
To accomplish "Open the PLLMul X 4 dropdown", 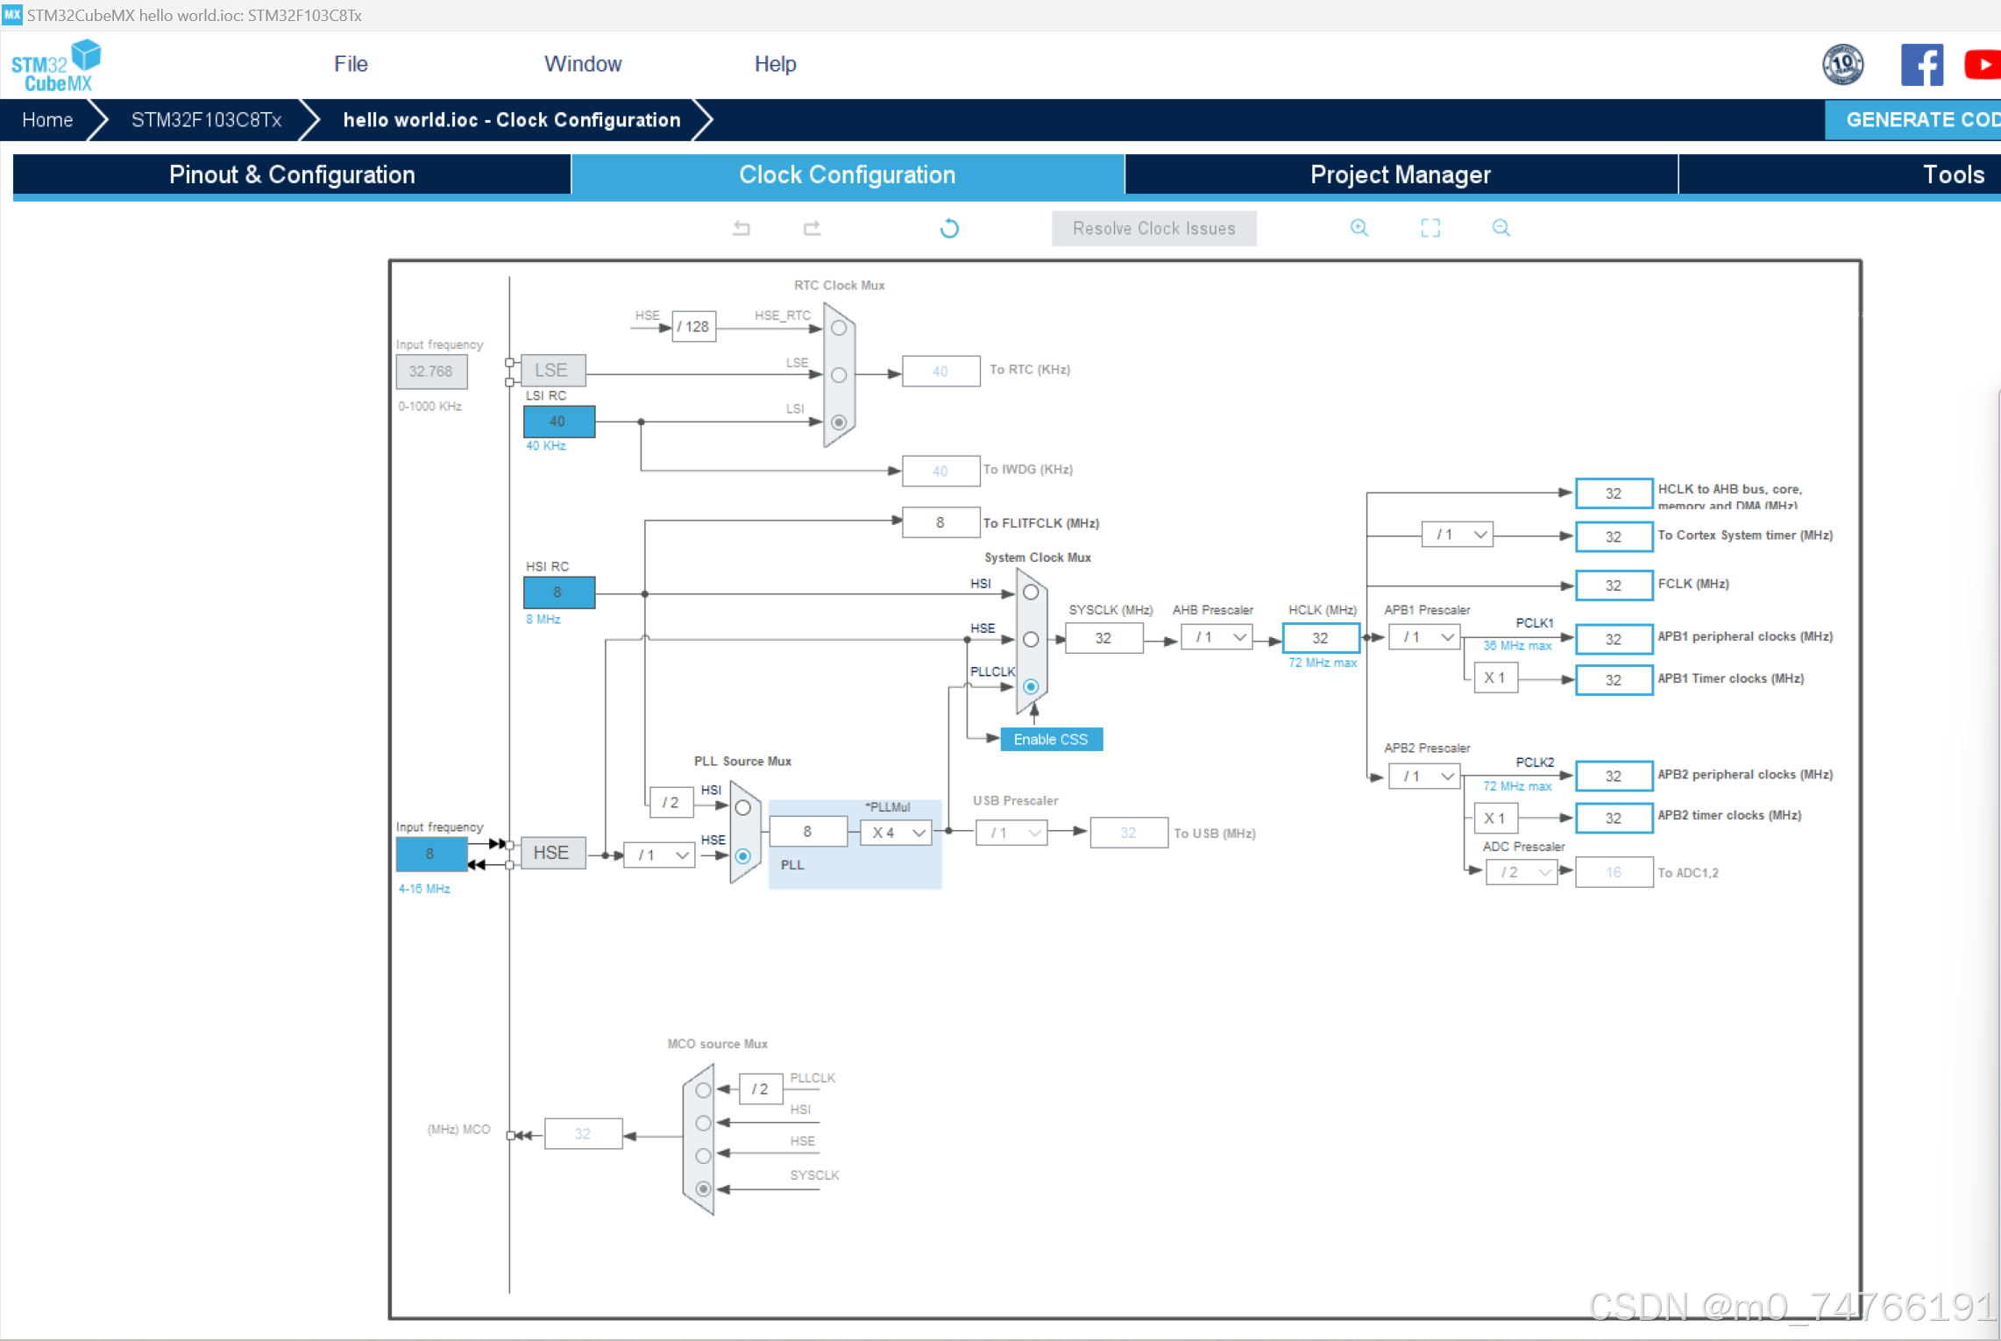I will (896, 833).
